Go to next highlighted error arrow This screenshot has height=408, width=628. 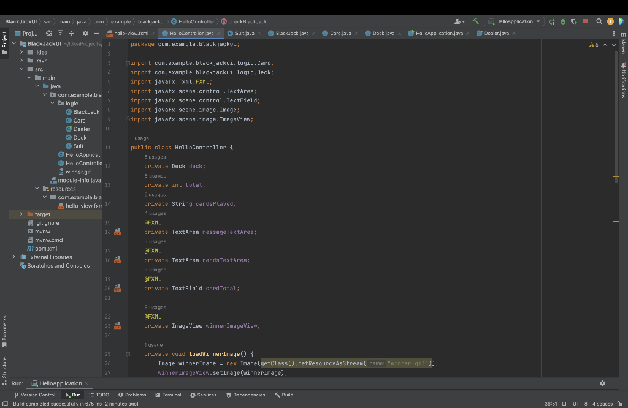pos(613,45)
